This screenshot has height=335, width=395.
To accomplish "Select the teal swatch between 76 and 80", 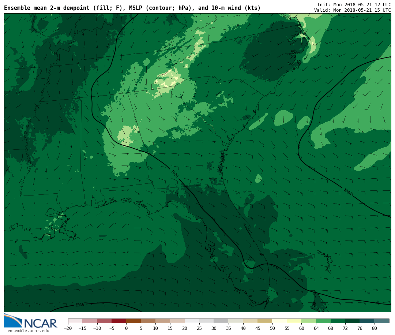I will [x=367, y=321].
